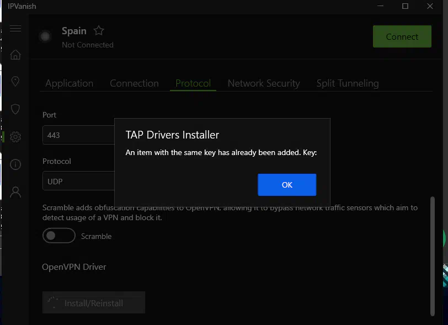Open the Network Security tab
Image resolution: width=448 pixels, height=325 pixels.
tap(264, 83)
